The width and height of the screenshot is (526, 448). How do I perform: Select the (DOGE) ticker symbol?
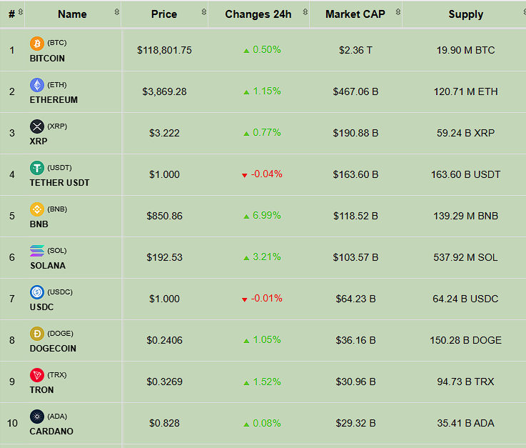(61, 334)
